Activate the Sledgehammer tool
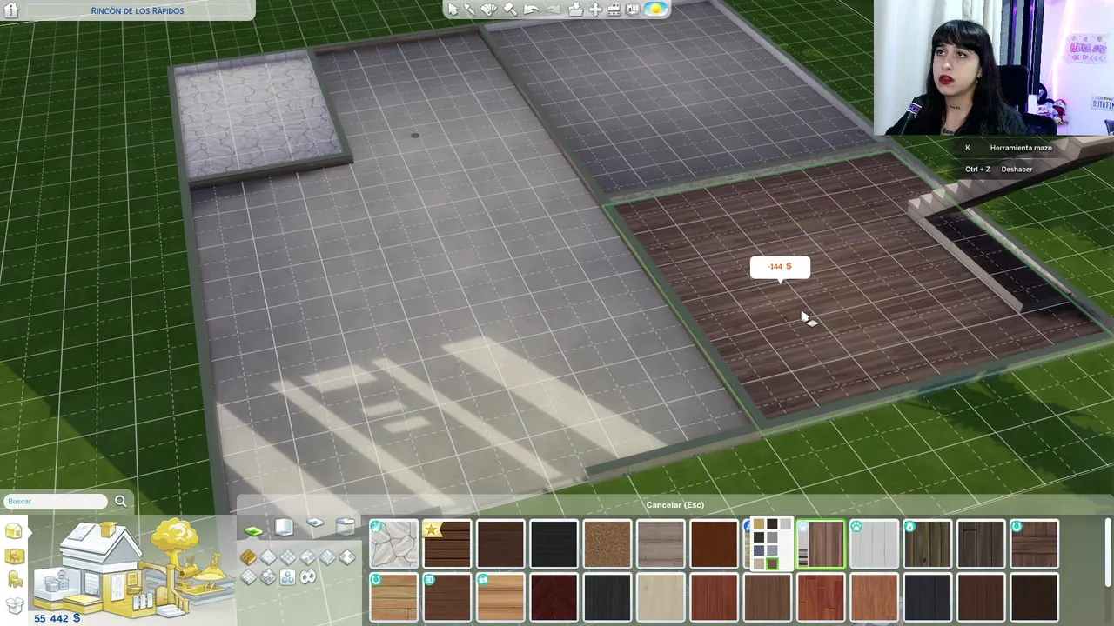This screenshot has height=626, width=1114. coord(510,9)
